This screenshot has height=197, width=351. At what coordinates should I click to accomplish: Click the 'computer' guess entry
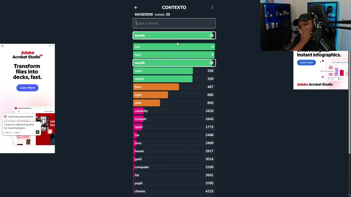pyautogui.click(x=142, y=167)
